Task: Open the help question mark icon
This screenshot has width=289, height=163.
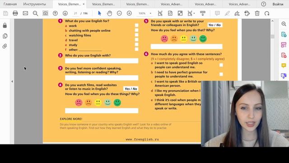Action: point(264,4)
